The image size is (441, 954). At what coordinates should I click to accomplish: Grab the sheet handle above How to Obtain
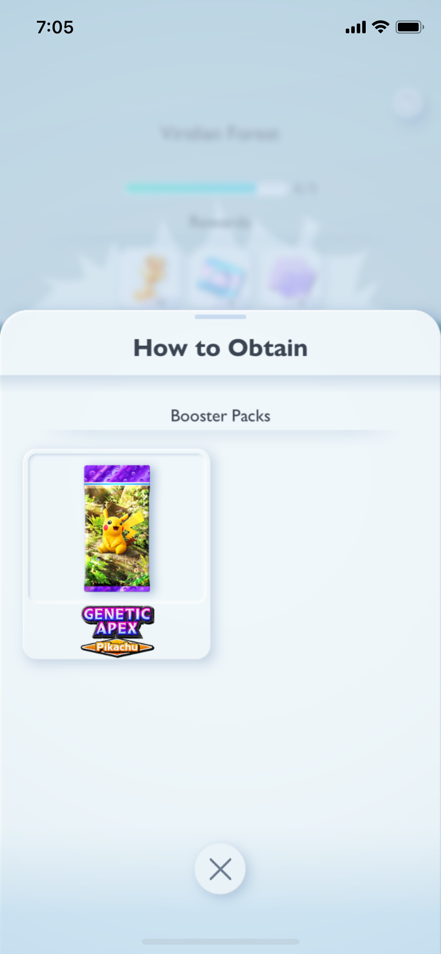(220, 316)
